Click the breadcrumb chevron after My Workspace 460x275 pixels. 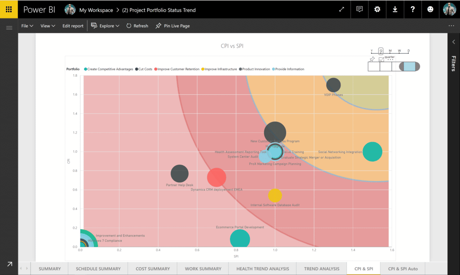tap(118, 10)
